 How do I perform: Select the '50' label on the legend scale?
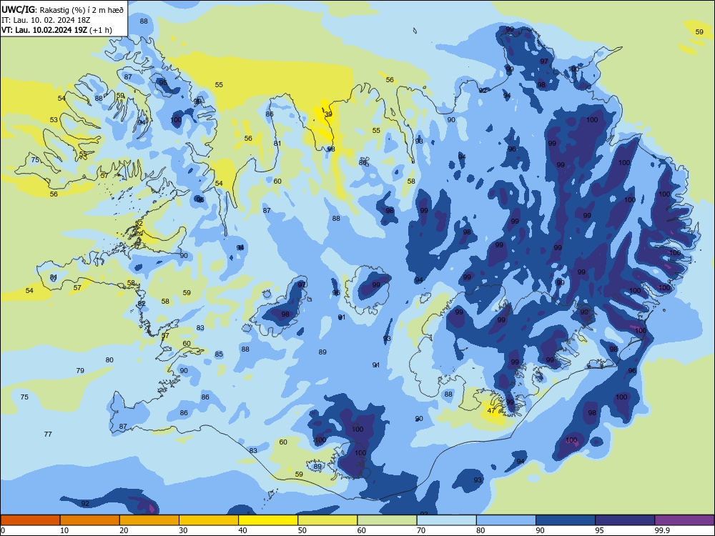302,530
